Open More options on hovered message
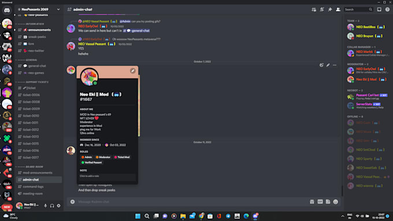The height and width of the screenshot is (221, 393). 335,65
